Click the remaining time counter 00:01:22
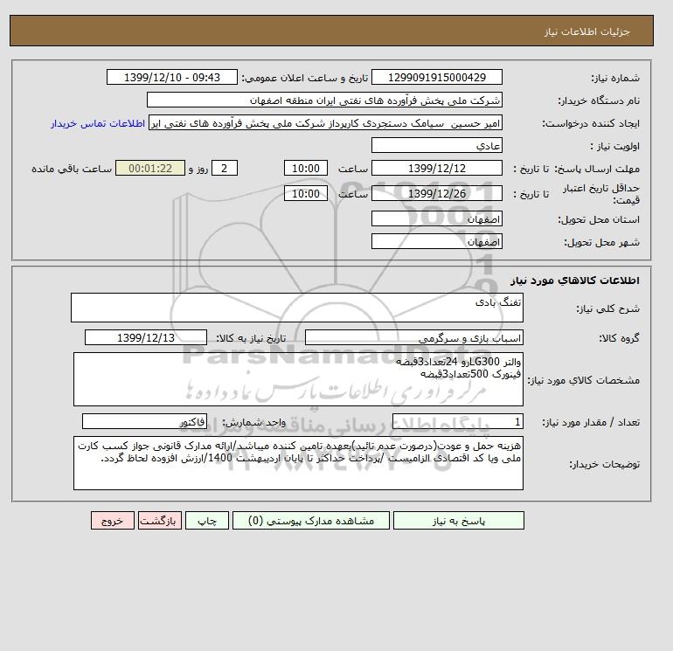 150,169
